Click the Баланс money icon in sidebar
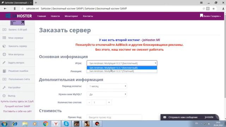The width and height of the screenshot is (226, 127). 4,30
